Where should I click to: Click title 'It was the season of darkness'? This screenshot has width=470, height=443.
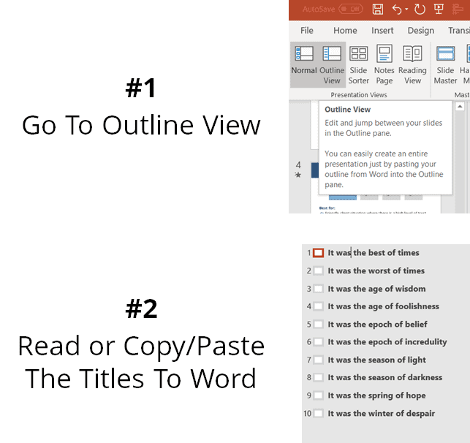coord(385,377)
